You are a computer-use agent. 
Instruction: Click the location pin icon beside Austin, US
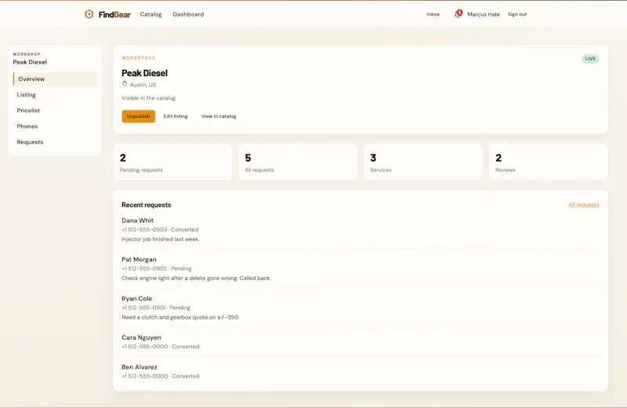pyautogui.click(x=125, y=84)
